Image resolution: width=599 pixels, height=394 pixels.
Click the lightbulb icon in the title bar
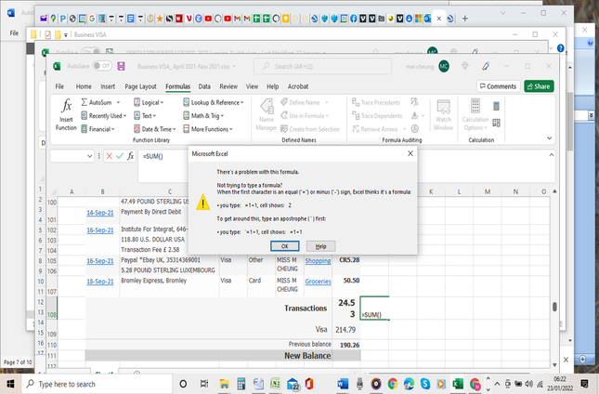pyautogui.click(x=465, y=66)
